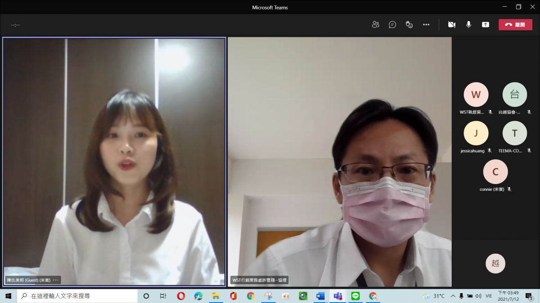
Task: Click the Opera browser taskbar icon
Action: (x=181, y=296)
